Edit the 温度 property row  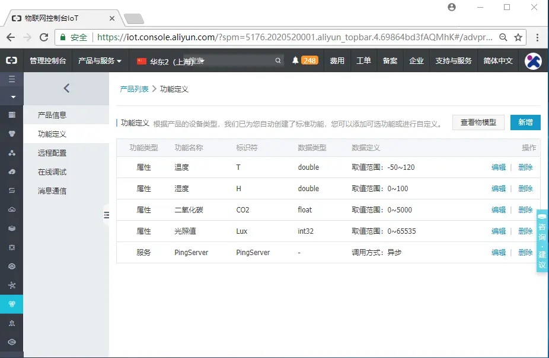pyautogui.click(x=499, y=167)
